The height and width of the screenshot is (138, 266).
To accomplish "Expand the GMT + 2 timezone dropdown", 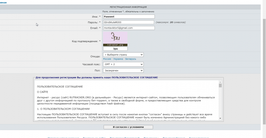I will coord(123,64).
